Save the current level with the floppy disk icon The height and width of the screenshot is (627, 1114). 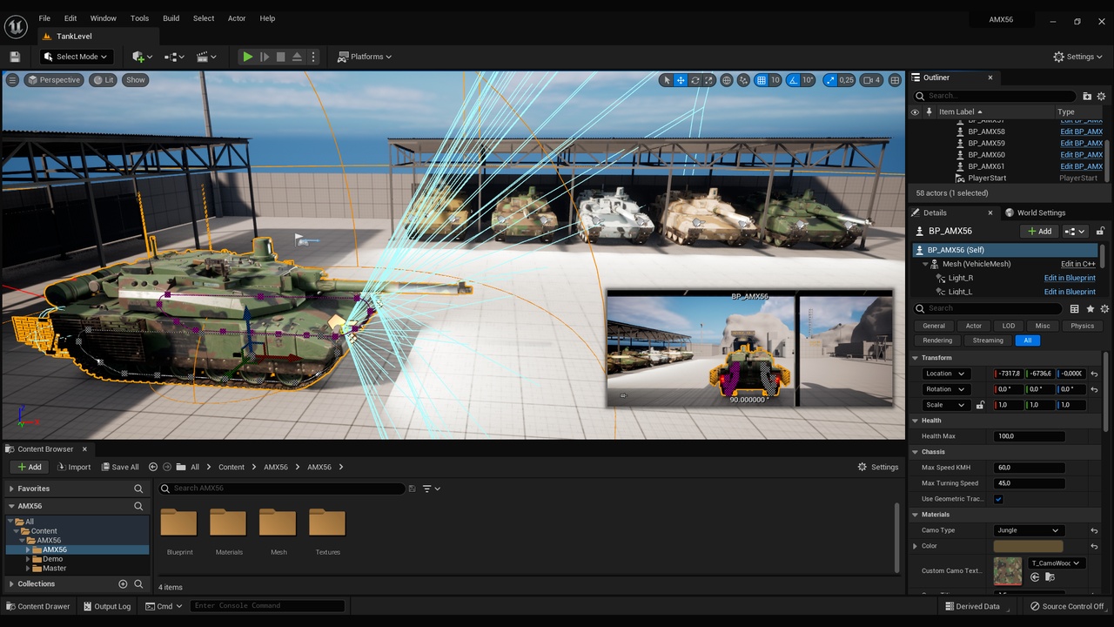coord(15,57)
